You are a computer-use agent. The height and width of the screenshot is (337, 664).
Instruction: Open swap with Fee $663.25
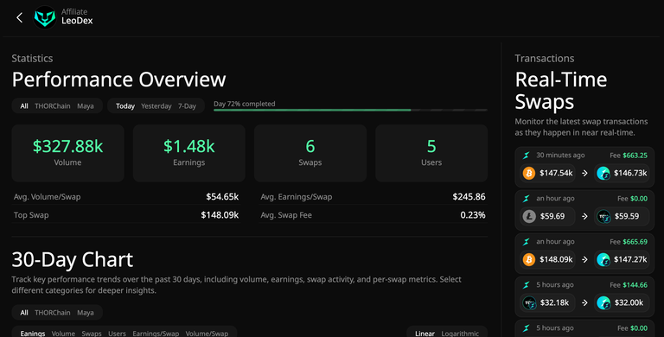click(x=584, y=167)
